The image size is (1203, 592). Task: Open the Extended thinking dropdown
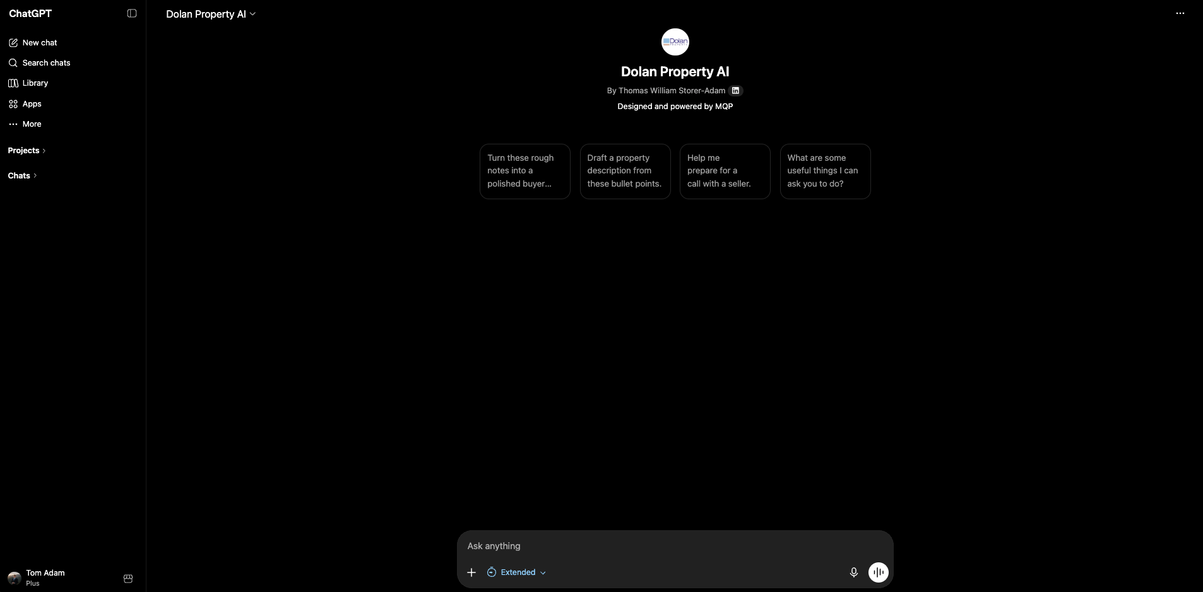(516, 572)
